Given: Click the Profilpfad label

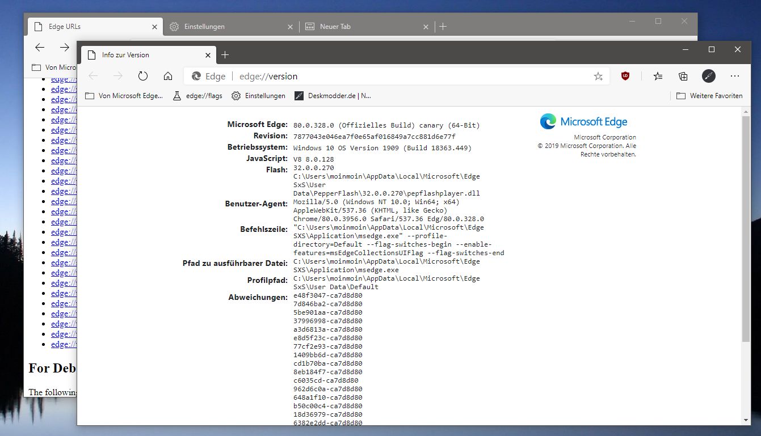Looking at the screenshot, I should (x=268, y=280).
